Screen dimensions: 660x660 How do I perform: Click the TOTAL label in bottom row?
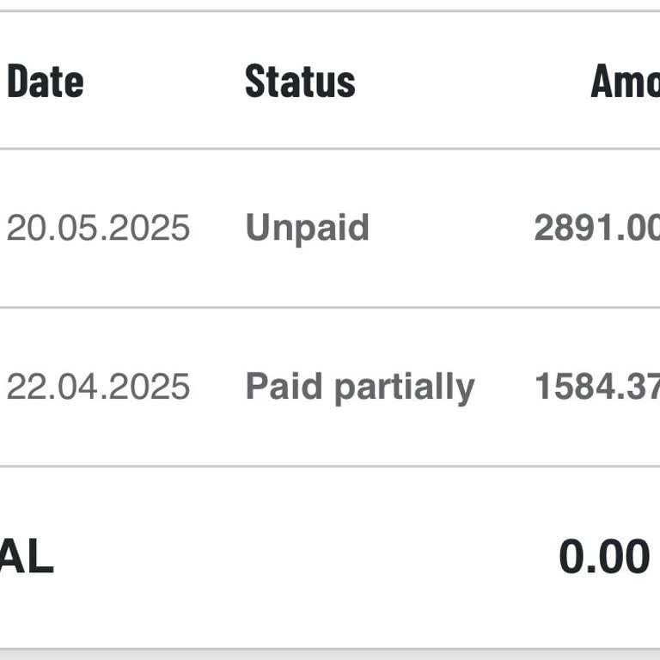(26, 558)
